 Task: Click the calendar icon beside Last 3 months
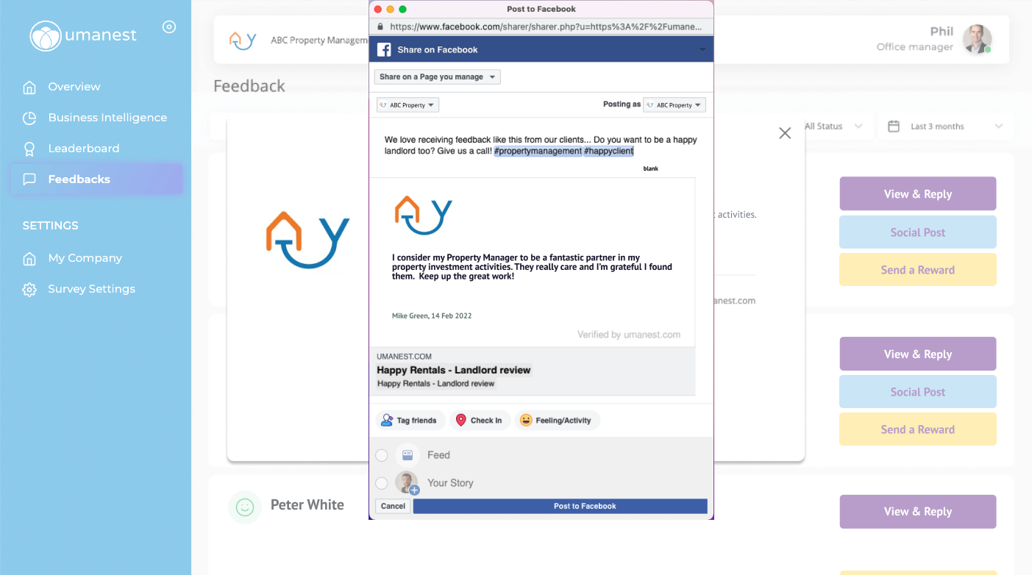(894, 126)
